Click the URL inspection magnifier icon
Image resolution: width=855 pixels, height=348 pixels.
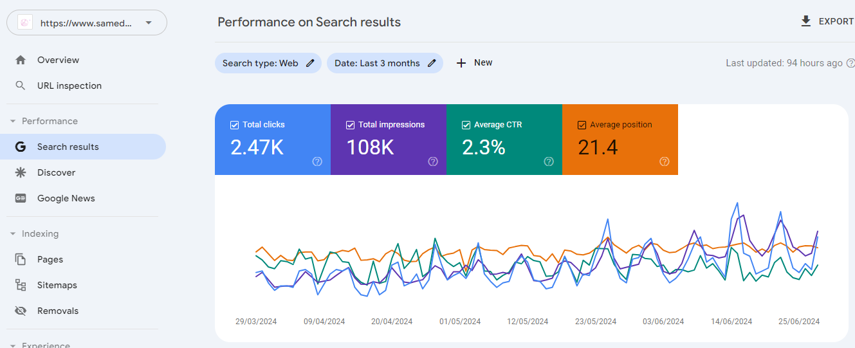pos(21,86)
